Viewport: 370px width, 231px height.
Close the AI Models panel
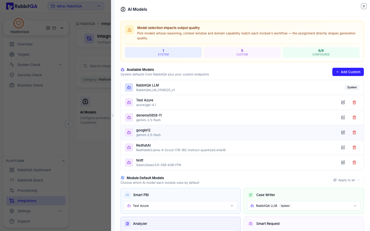coord(364,6)
